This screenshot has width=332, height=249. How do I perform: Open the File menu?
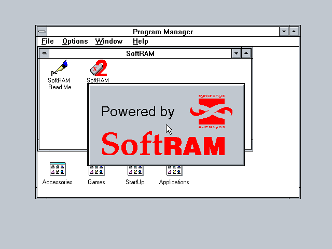tap(47, 41)
